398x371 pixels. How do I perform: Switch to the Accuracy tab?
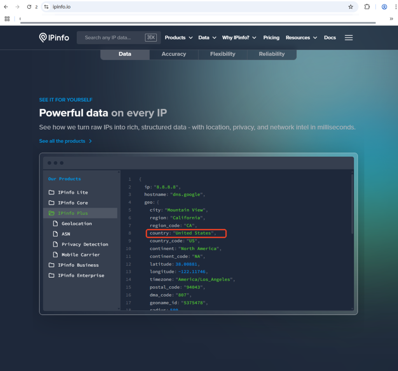(174, 54)
